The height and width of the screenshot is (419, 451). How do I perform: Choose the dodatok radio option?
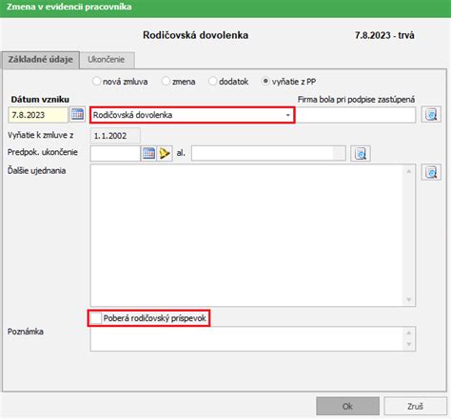point(212,81)
